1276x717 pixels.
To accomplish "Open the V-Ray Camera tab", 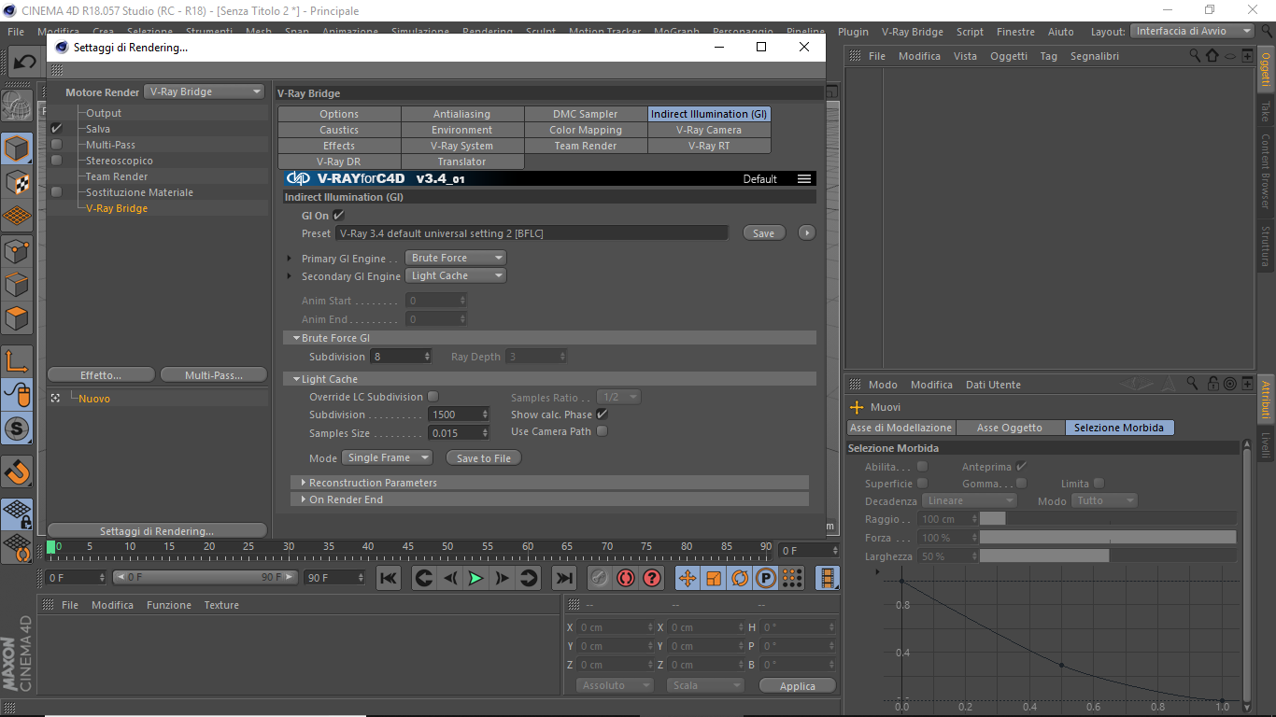I will click(709, 130).
